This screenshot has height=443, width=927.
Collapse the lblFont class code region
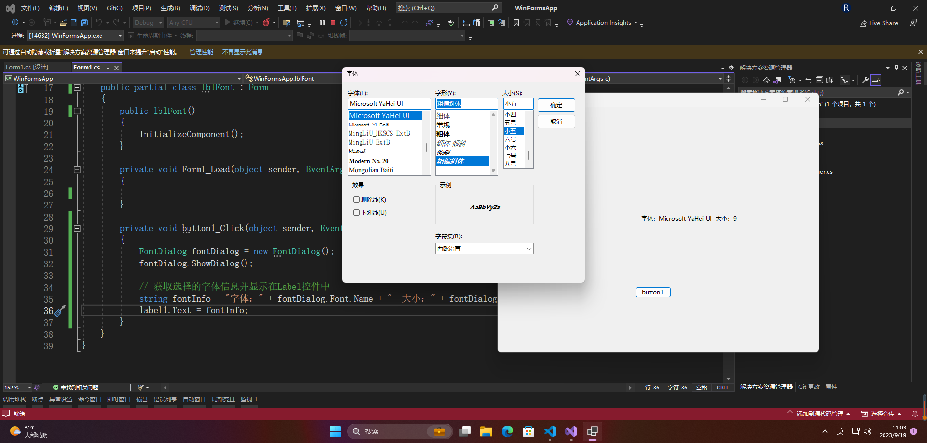pos(77,88)
